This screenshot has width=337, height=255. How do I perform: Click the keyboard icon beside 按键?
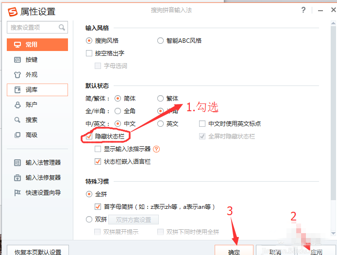tap(17, 60)
